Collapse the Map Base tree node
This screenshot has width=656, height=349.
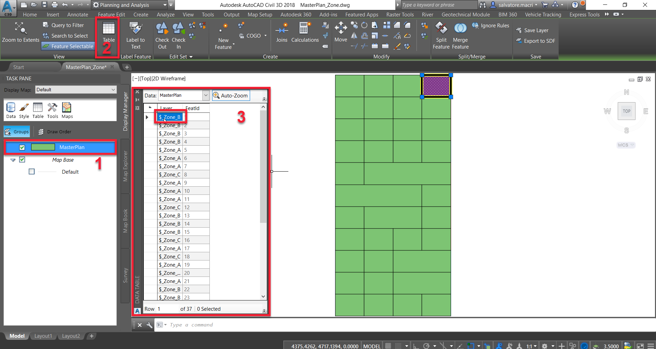(x=13, y=160)
